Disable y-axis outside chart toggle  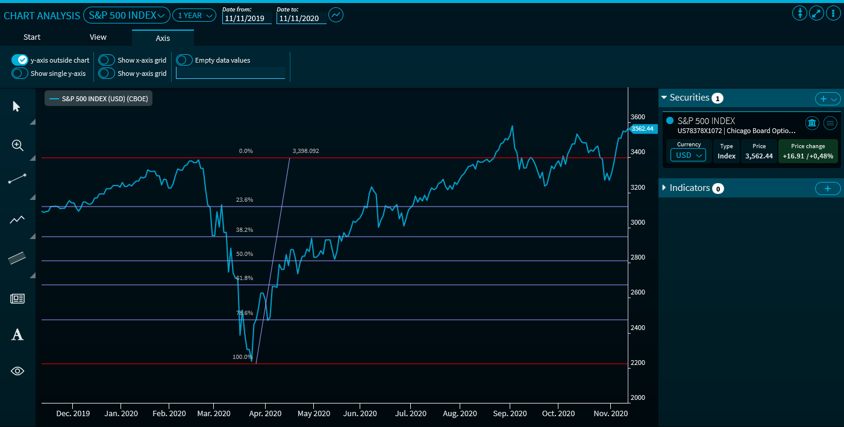point(20,60)
